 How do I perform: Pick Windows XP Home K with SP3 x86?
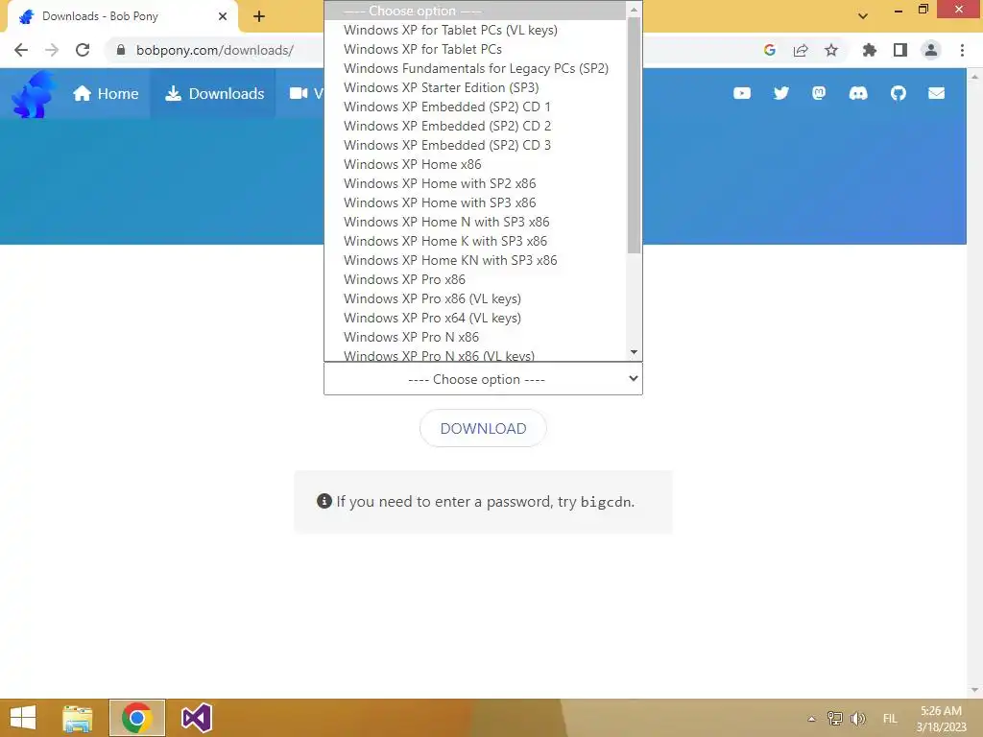click(x=475, y=241)
